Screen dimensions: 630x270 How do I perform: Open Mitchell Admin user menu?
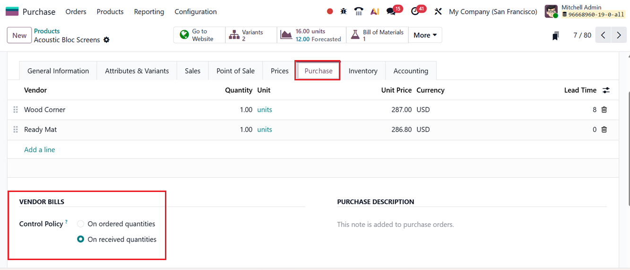point(585,11)
